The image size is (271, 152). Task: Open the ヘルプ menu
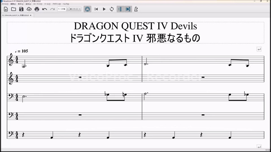point(66,4)
